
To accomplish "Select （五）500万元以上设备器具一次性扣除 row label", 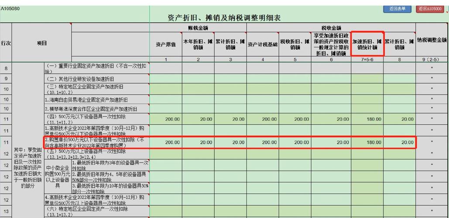I will (x=96, y=153).
